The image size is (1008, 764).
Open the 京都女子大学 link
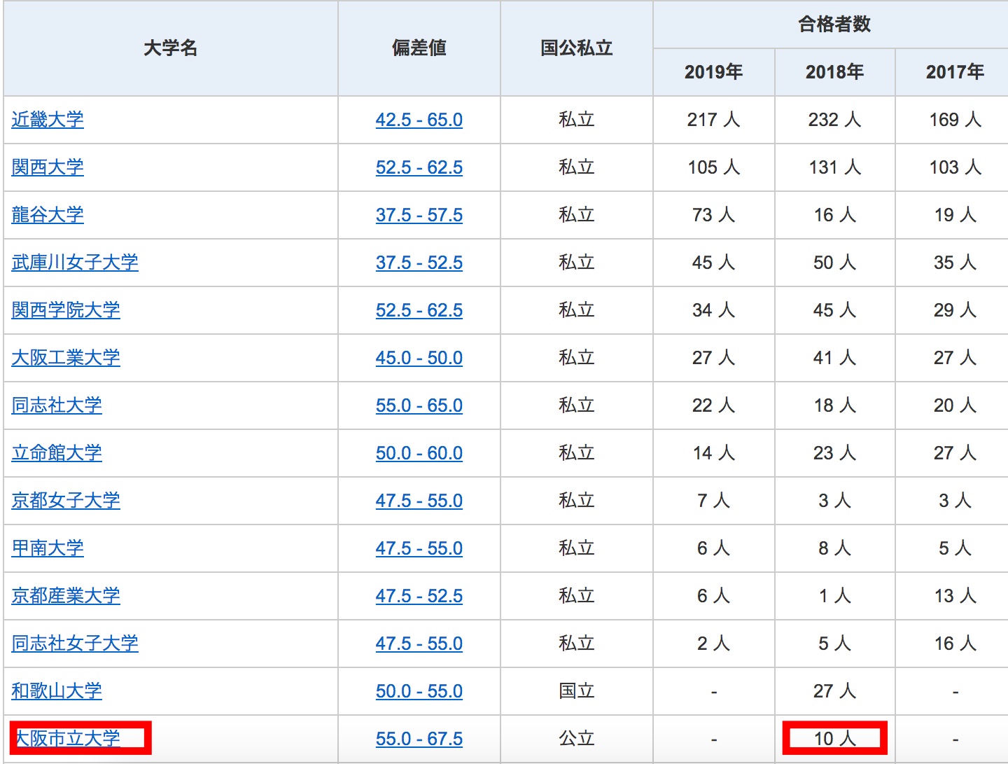coord(66,501)
